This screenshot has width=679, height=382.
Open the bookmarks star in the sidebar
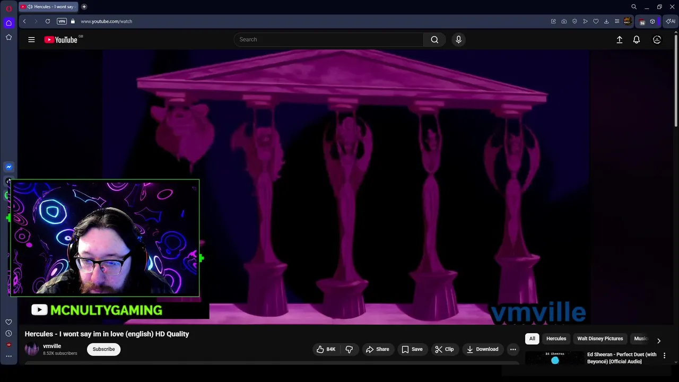click(8, 37)
